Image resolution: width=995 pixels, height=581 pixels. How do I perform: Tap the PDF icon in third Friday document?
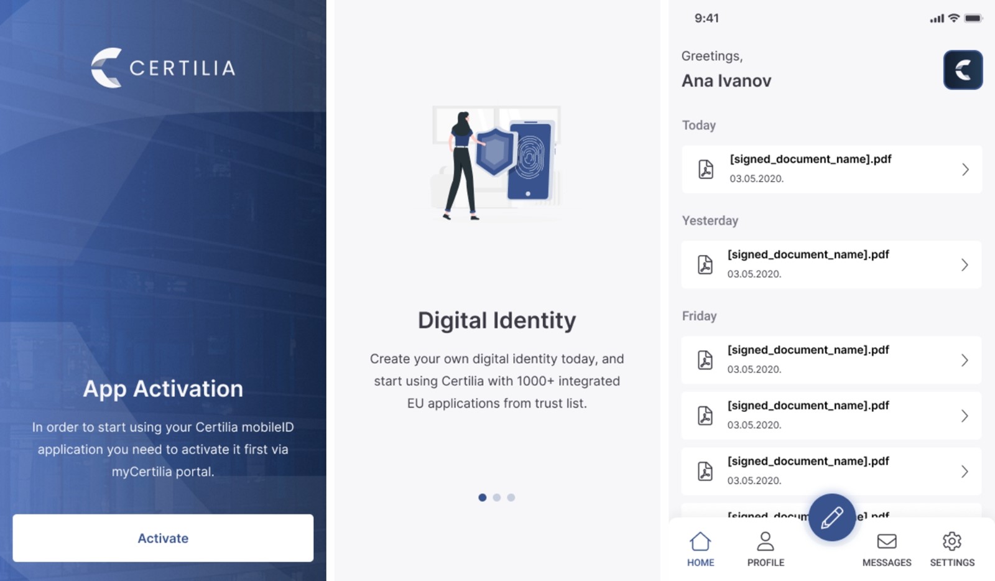(x=705, y=472)
